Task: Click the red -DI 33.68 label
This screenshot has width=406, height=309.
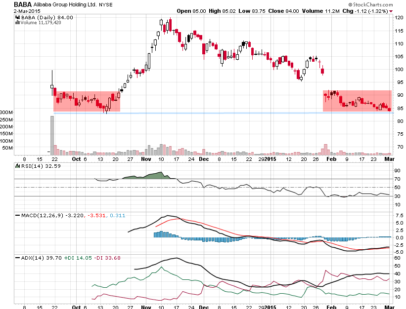Action: pos(107,258)
